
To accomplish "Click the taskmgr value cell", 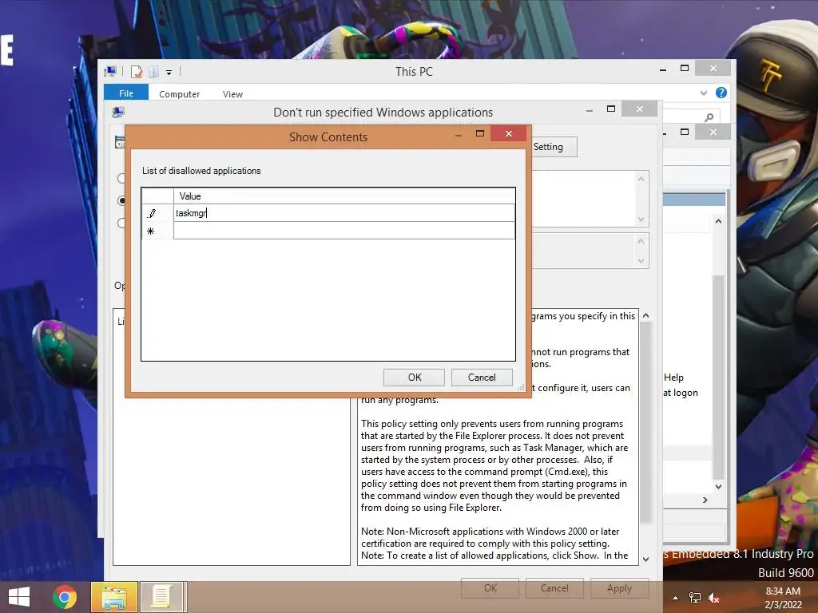I will tap(343, 212).
